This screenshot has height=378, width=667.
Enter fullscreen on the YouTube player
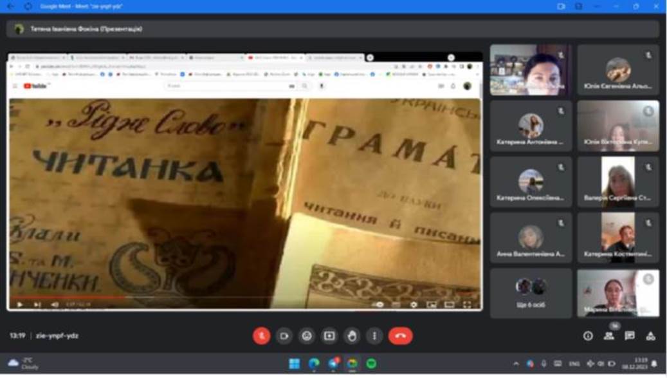click(x=467, y=305)
